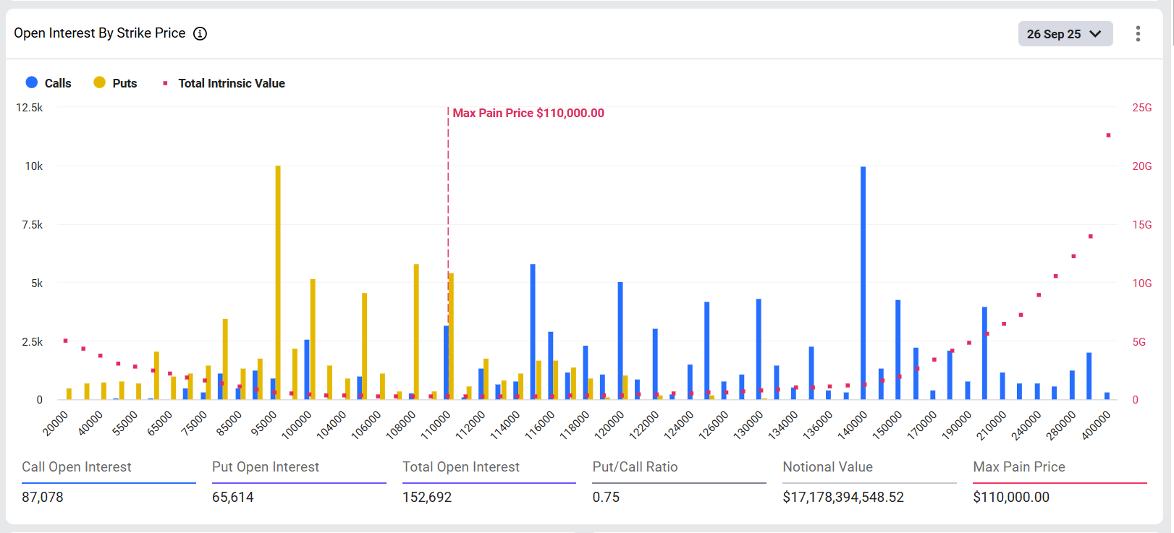Click the Put/Call Ratio stat heading
Viewport: 1174px width, 533px height.
coord(635,467)
